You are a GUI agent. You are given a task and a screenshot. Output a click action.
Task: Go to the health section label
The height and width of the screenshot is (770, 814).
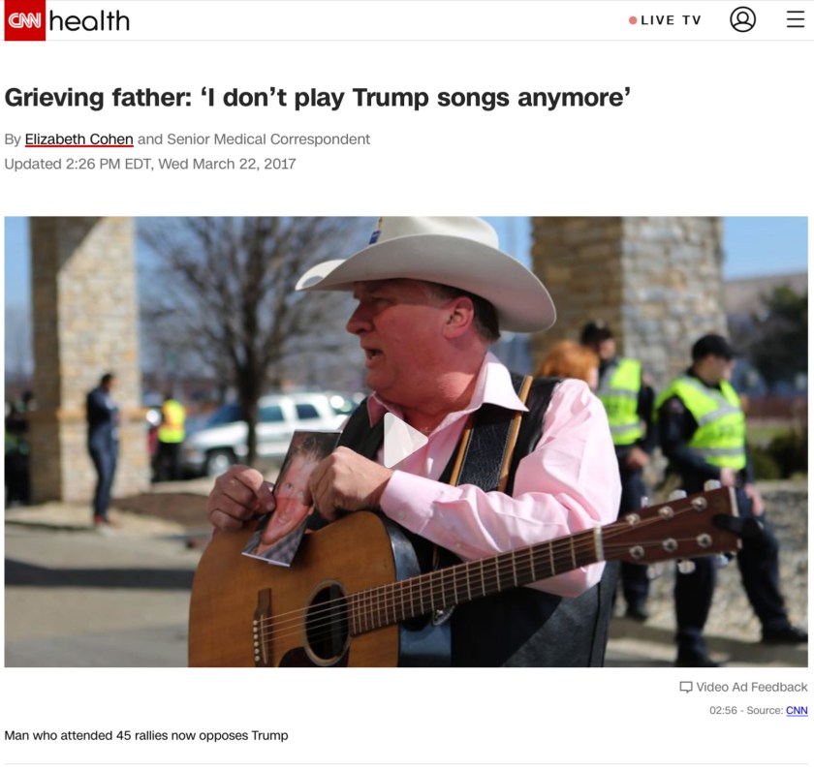pyautogui.click(x=89, y=21)
